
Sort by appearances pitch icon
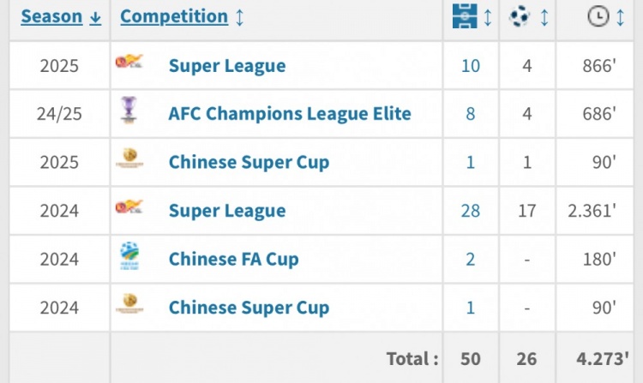pyautogui.click(x=464, y=16)
